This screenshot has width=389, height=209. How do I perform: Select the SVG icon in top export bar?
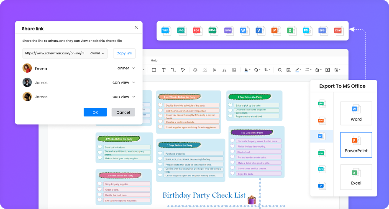228,31
